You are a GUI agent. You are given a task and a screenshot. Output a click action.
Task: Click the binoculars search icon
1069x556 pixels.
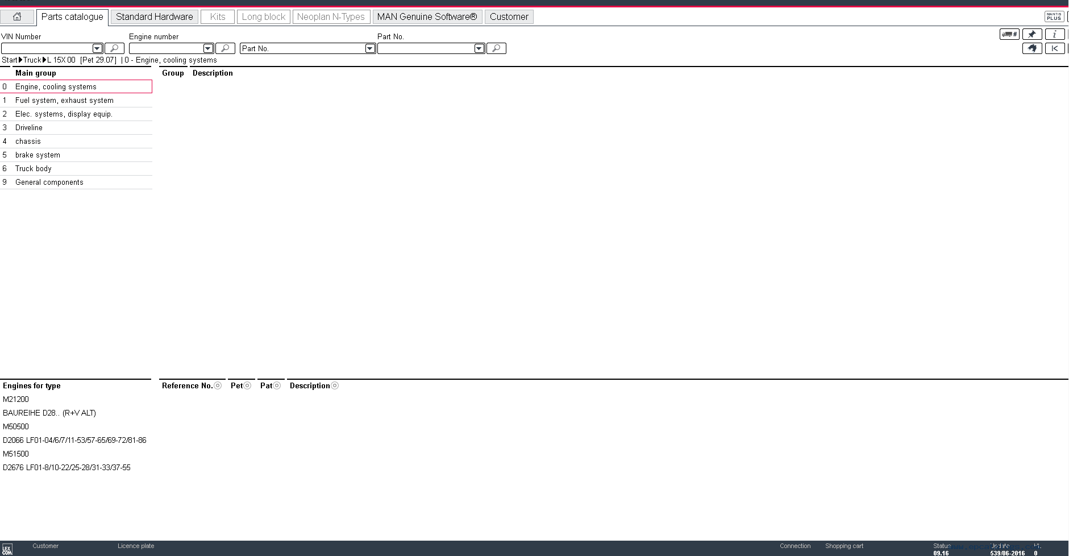coord(1031,48)
